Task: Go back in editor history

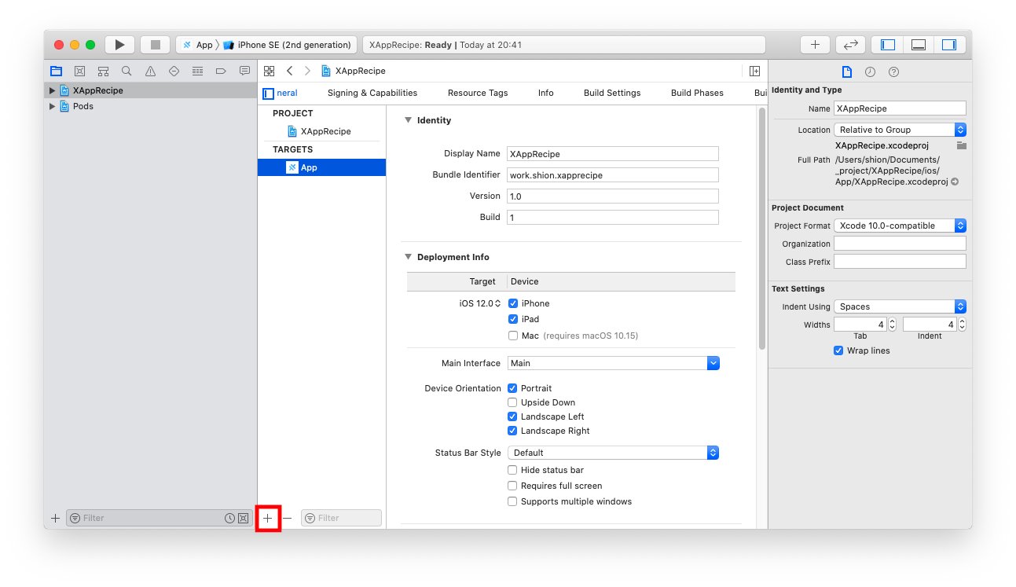Action: [289, 71]
